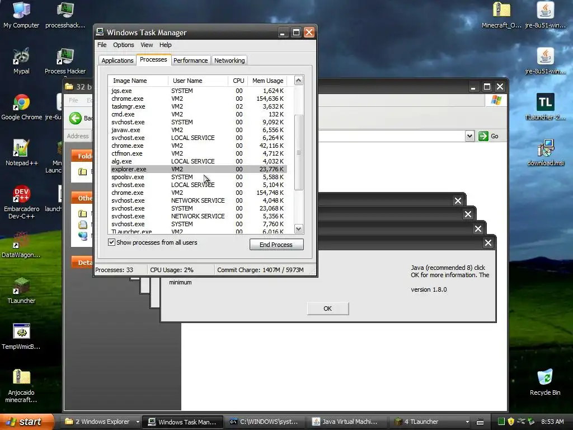Open Task Manager File menu
The height and width of the screenshot is (430, 573).
pyautogui.click(x=102, y=45)
